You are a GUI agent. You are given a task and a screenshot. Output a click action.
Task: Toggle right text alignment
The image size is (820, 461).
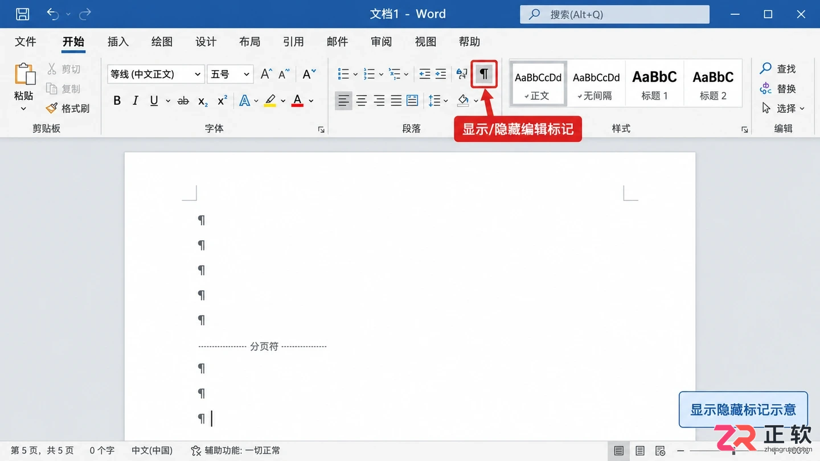[x=379, y=101]
